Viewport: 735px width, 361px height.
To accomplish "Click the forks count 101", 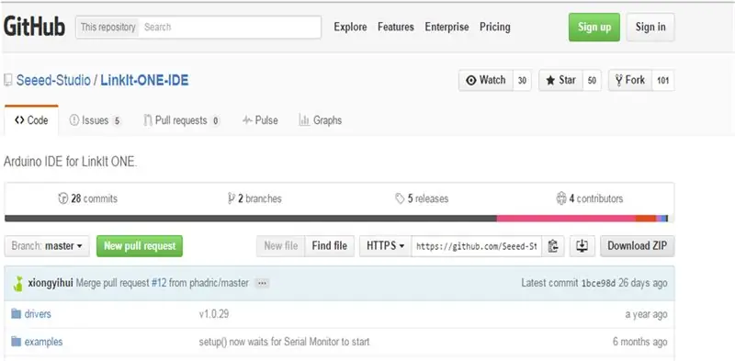I will pyautogui.click(x=662, y=80).
